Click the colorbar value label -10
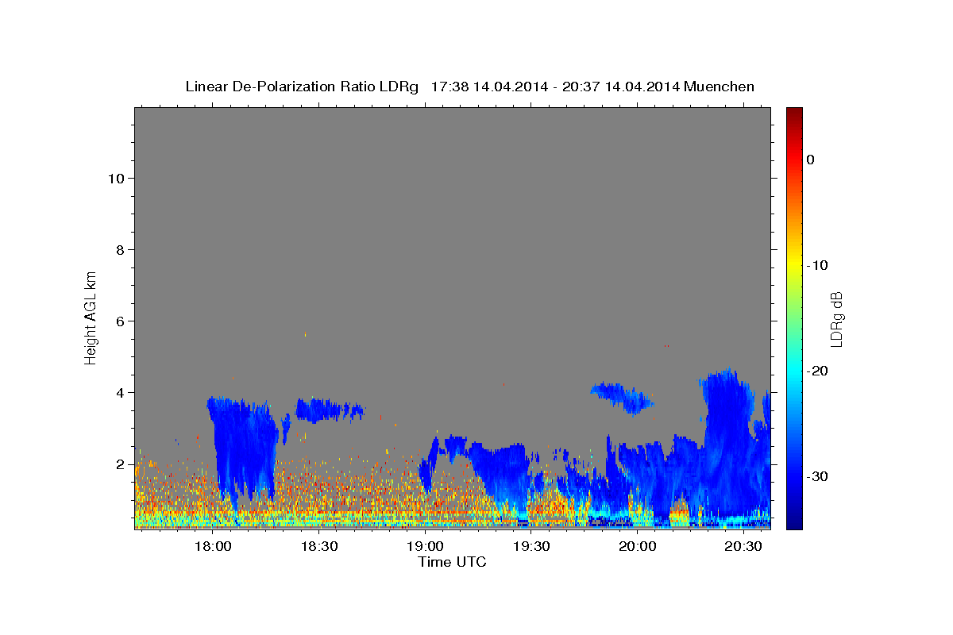 tap(816, 265)
